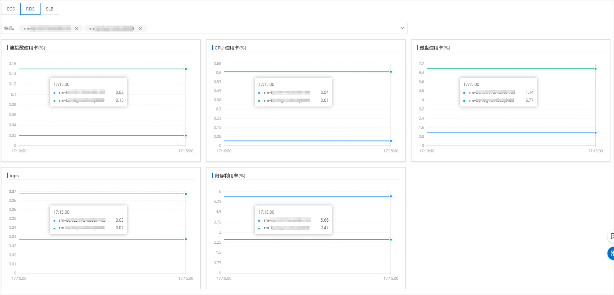The image size is (614, 295).
Task: Click the 0.07 value in iops tooltip
Action: (120, 228)
